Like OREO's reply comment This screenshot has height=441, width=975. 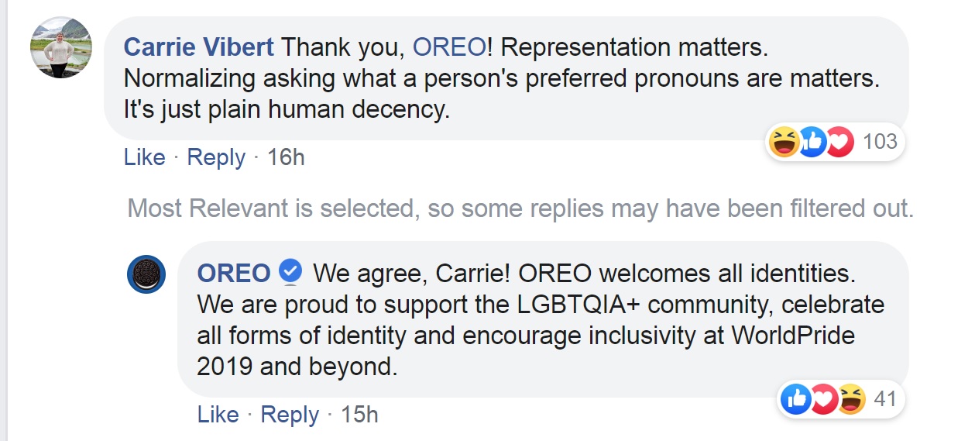point(218,415)
